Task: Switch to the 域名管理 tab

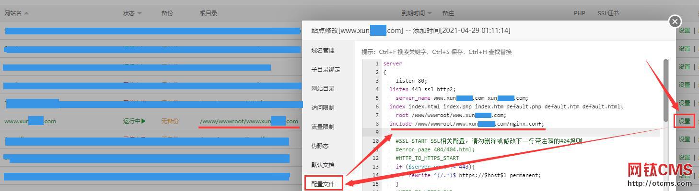Action: [323, 51]
